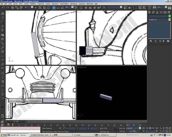This screenshot has height=137, width=172.
Task: Toggle Select and Manipulate mode
Action: pos(81,7)
